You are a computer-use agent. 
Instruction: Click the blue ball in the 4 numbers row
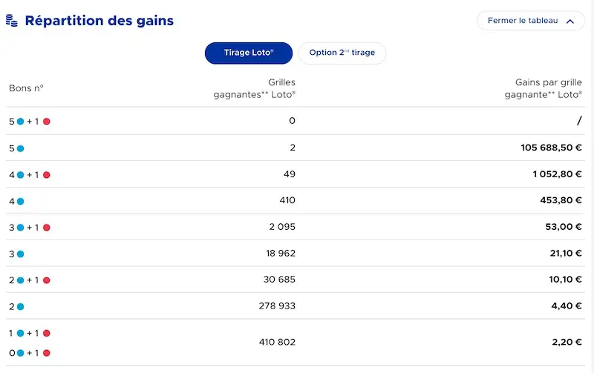tap(21, 201)
